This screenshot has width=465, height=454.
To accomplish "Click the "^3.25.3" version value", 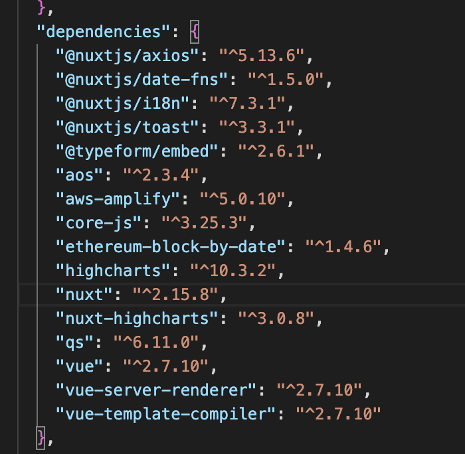I will tap(204, 223).
